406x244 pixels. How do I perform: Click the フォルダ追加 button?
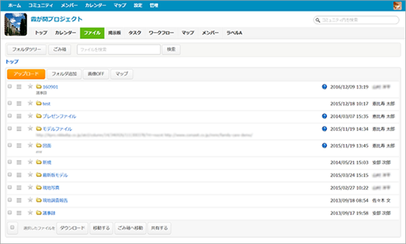point(64,74)
